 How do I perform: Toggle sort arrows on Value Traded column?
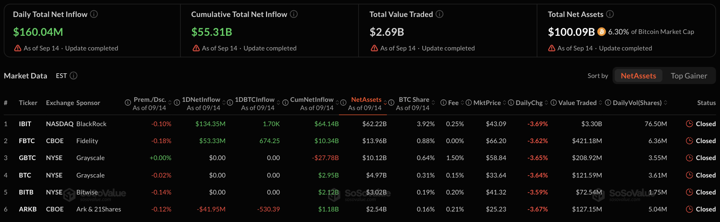click(x=600, y=103)
